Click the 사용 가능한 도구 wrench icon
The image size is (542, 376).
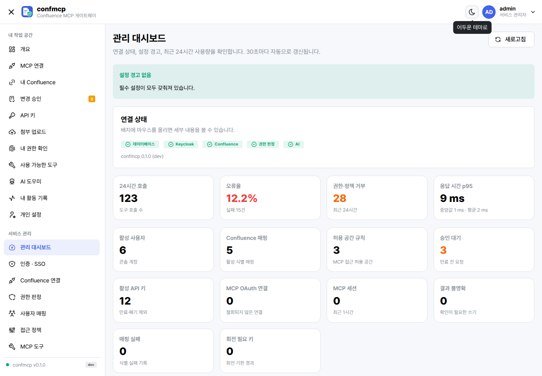pyautogui.click(x=12, y=165)
